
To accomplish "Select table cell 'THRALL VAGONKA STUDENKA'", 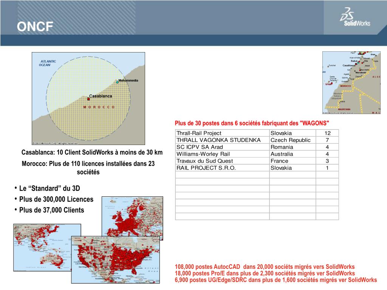I will tap(222, 140).
